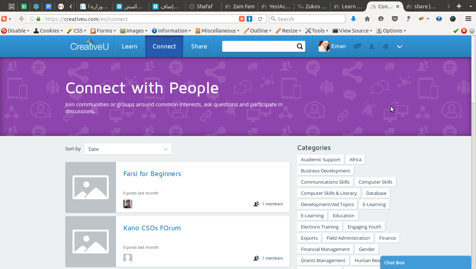Open the Chat Box panel
Screen dimensions: 476x269
coord(426,262)
